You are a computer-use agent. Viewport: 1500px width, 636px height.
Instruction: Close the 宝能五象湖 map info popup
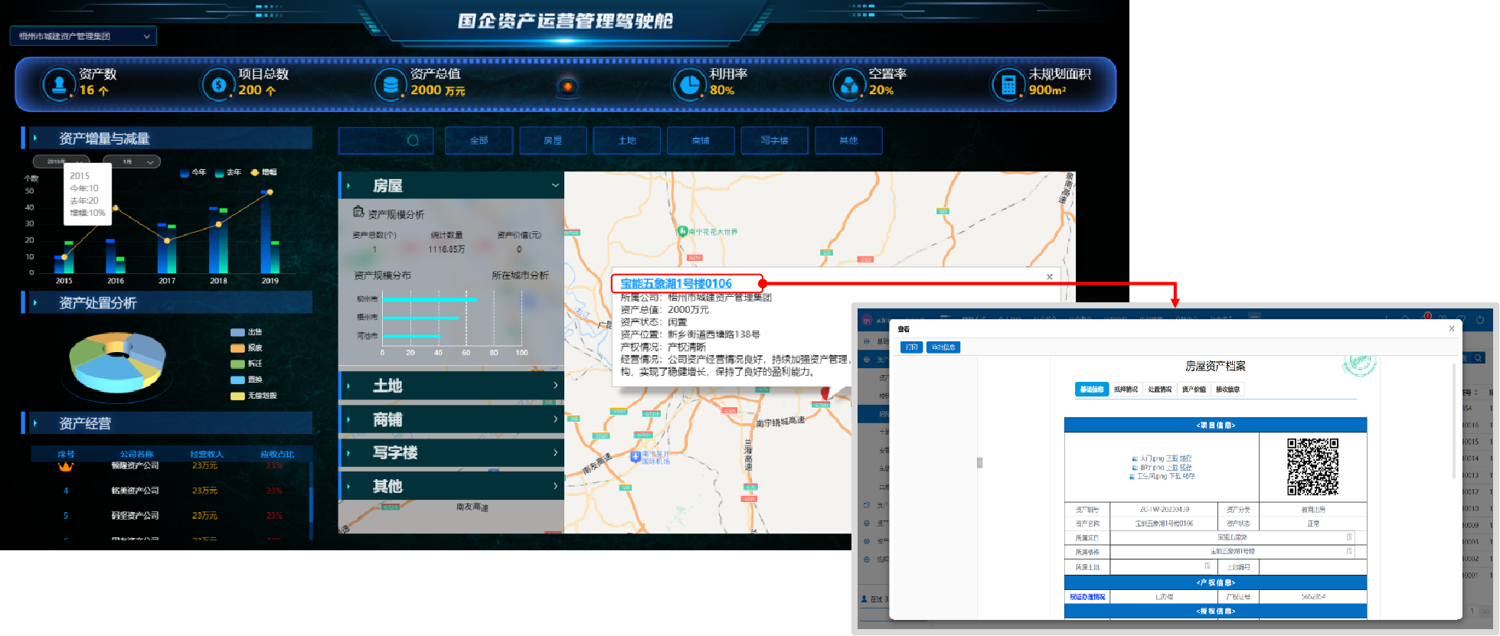[x=1050, y=276]
